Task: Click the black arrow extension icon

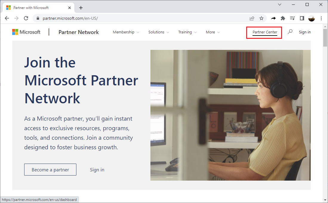Action: click(273, 19)
